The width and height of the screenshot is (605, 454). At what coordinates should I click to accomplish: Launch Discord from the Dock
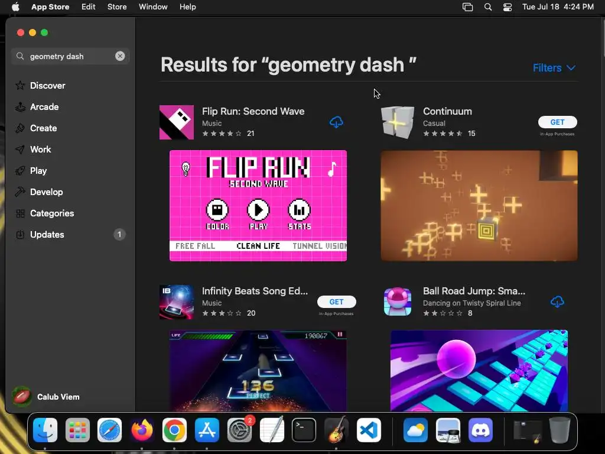click(x=480, y=430)
